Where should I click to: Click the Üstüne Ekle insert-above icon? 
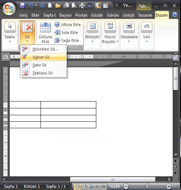point(46,27)
